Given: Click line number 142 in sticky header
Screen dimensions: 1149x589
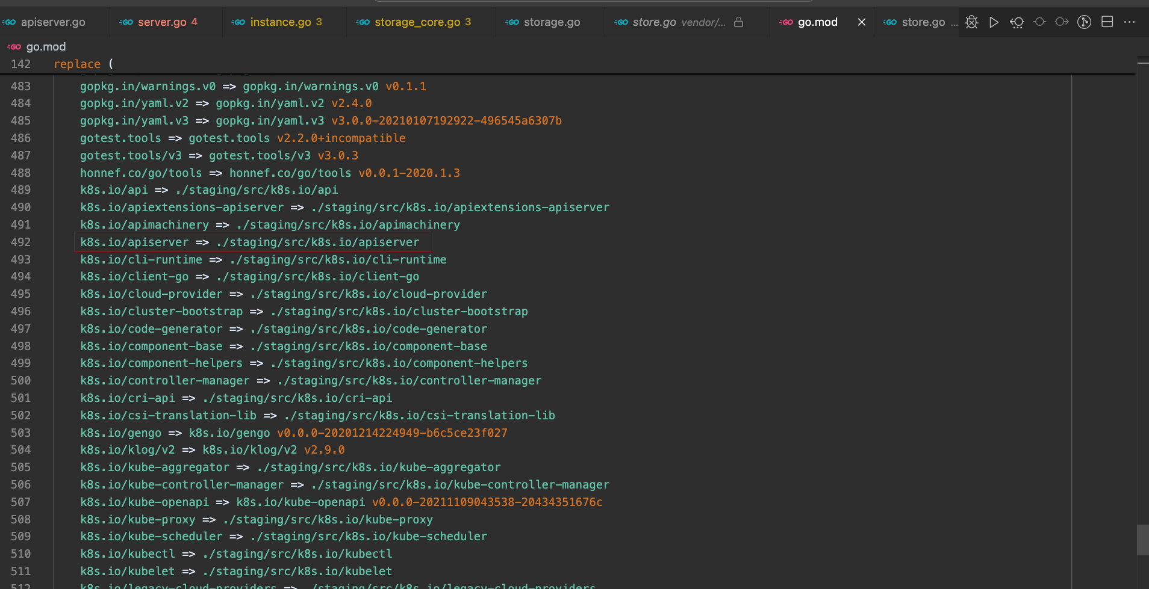Looking at the screenshot, I should [20, 64].
